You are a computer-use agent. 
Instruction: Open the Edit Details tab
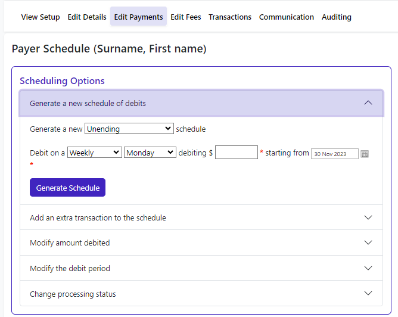click(87, 17)
